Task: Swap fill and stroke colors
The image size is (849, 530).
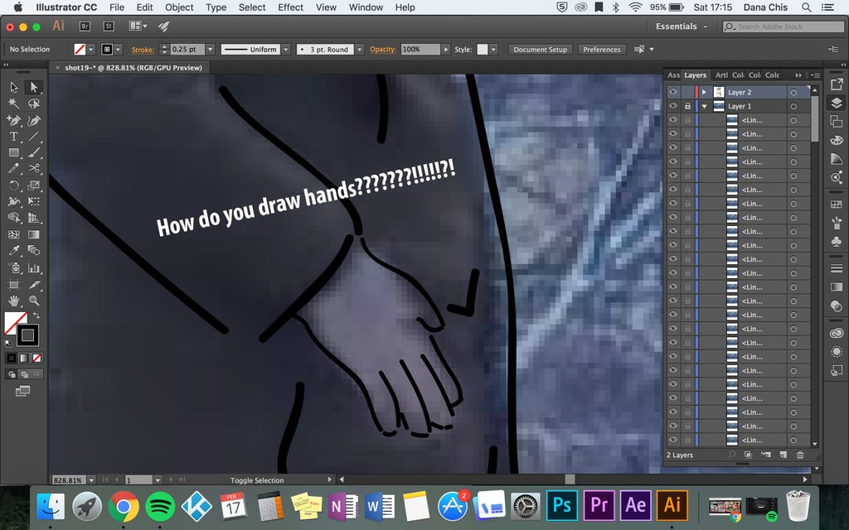Action: point(36,316)
